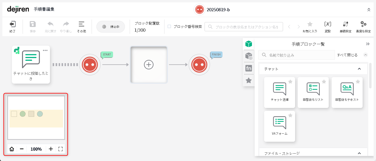This screenshot has width=376, height=161.
Task: Click the minimap canvas overview
Action: click(x=36, y=118)
